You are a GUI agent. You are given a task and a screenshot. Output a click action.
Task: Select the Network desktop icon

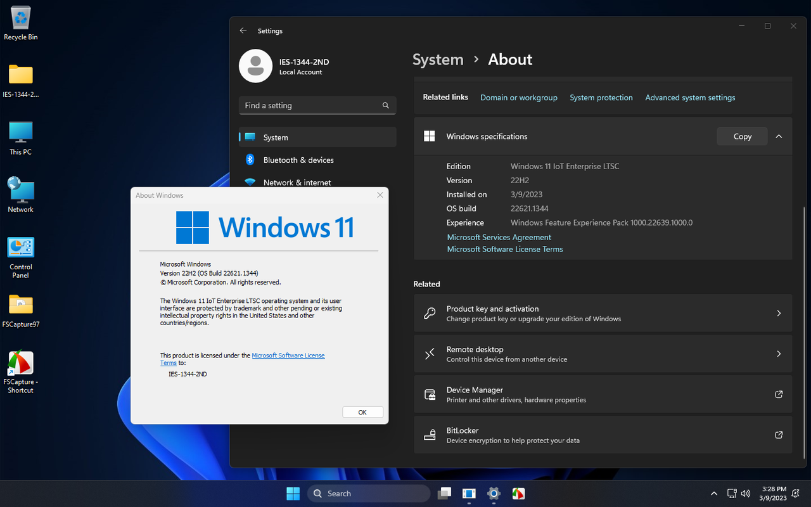tap(20, 195)
